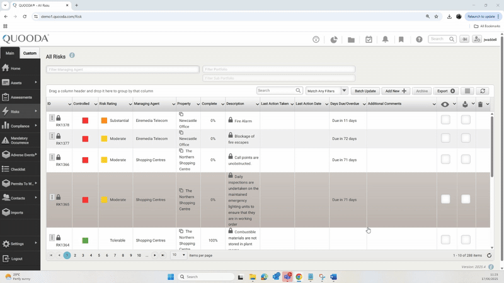Open the calendar check icon

[369, 40]
